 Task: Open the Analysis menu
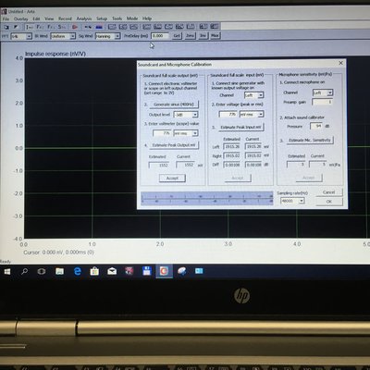click(84, 18)
